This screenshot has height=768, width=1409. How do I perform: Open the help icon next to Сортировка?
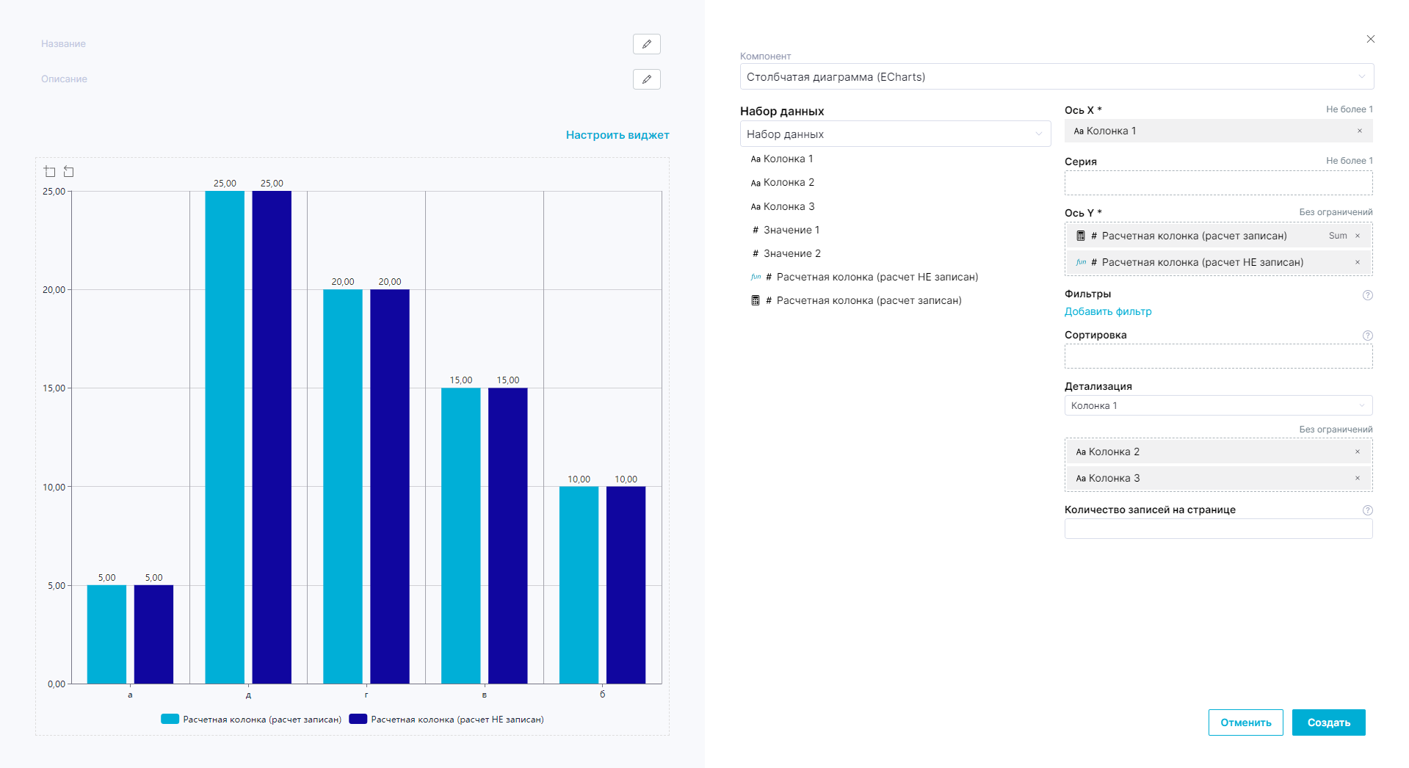[x=1367, y=336]
